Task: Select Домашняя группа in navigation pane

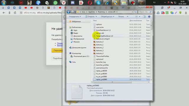Action: coord(79,48)
